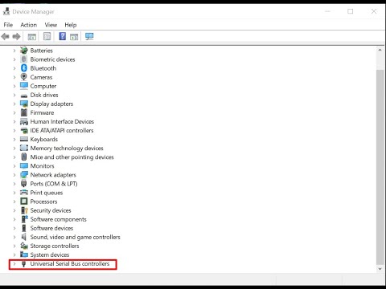Viewport: 386px width, 289px height.
Task: Open the Help menu
Action: 71,25
